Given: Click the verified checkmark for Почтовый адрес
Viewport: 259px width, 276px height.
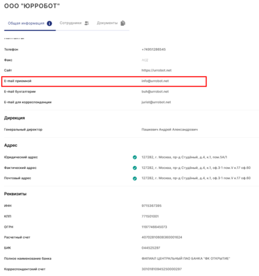Looking at the screenshot, I should pos(135,179).
